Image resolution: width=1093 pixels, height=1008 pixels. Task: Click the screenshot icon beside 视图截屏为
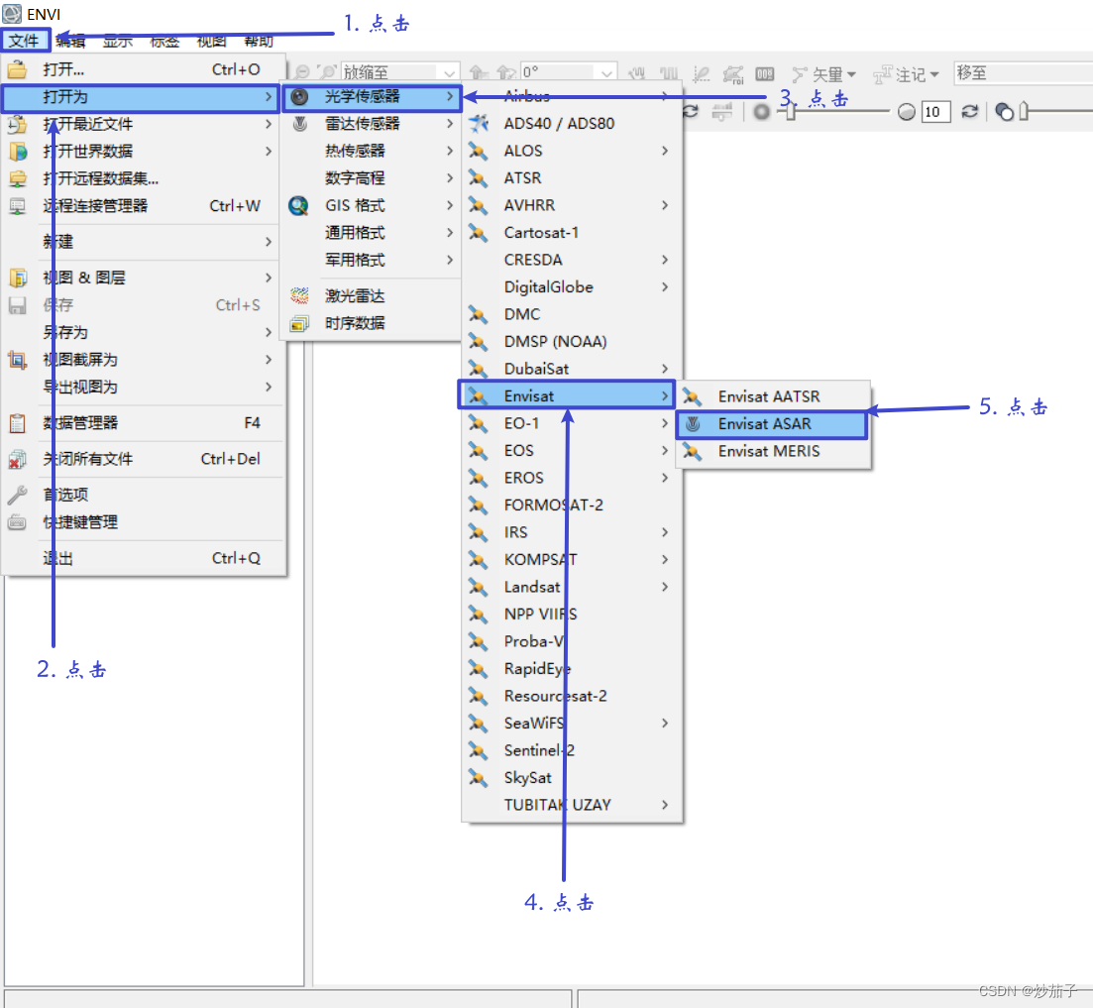click(18, 360)
